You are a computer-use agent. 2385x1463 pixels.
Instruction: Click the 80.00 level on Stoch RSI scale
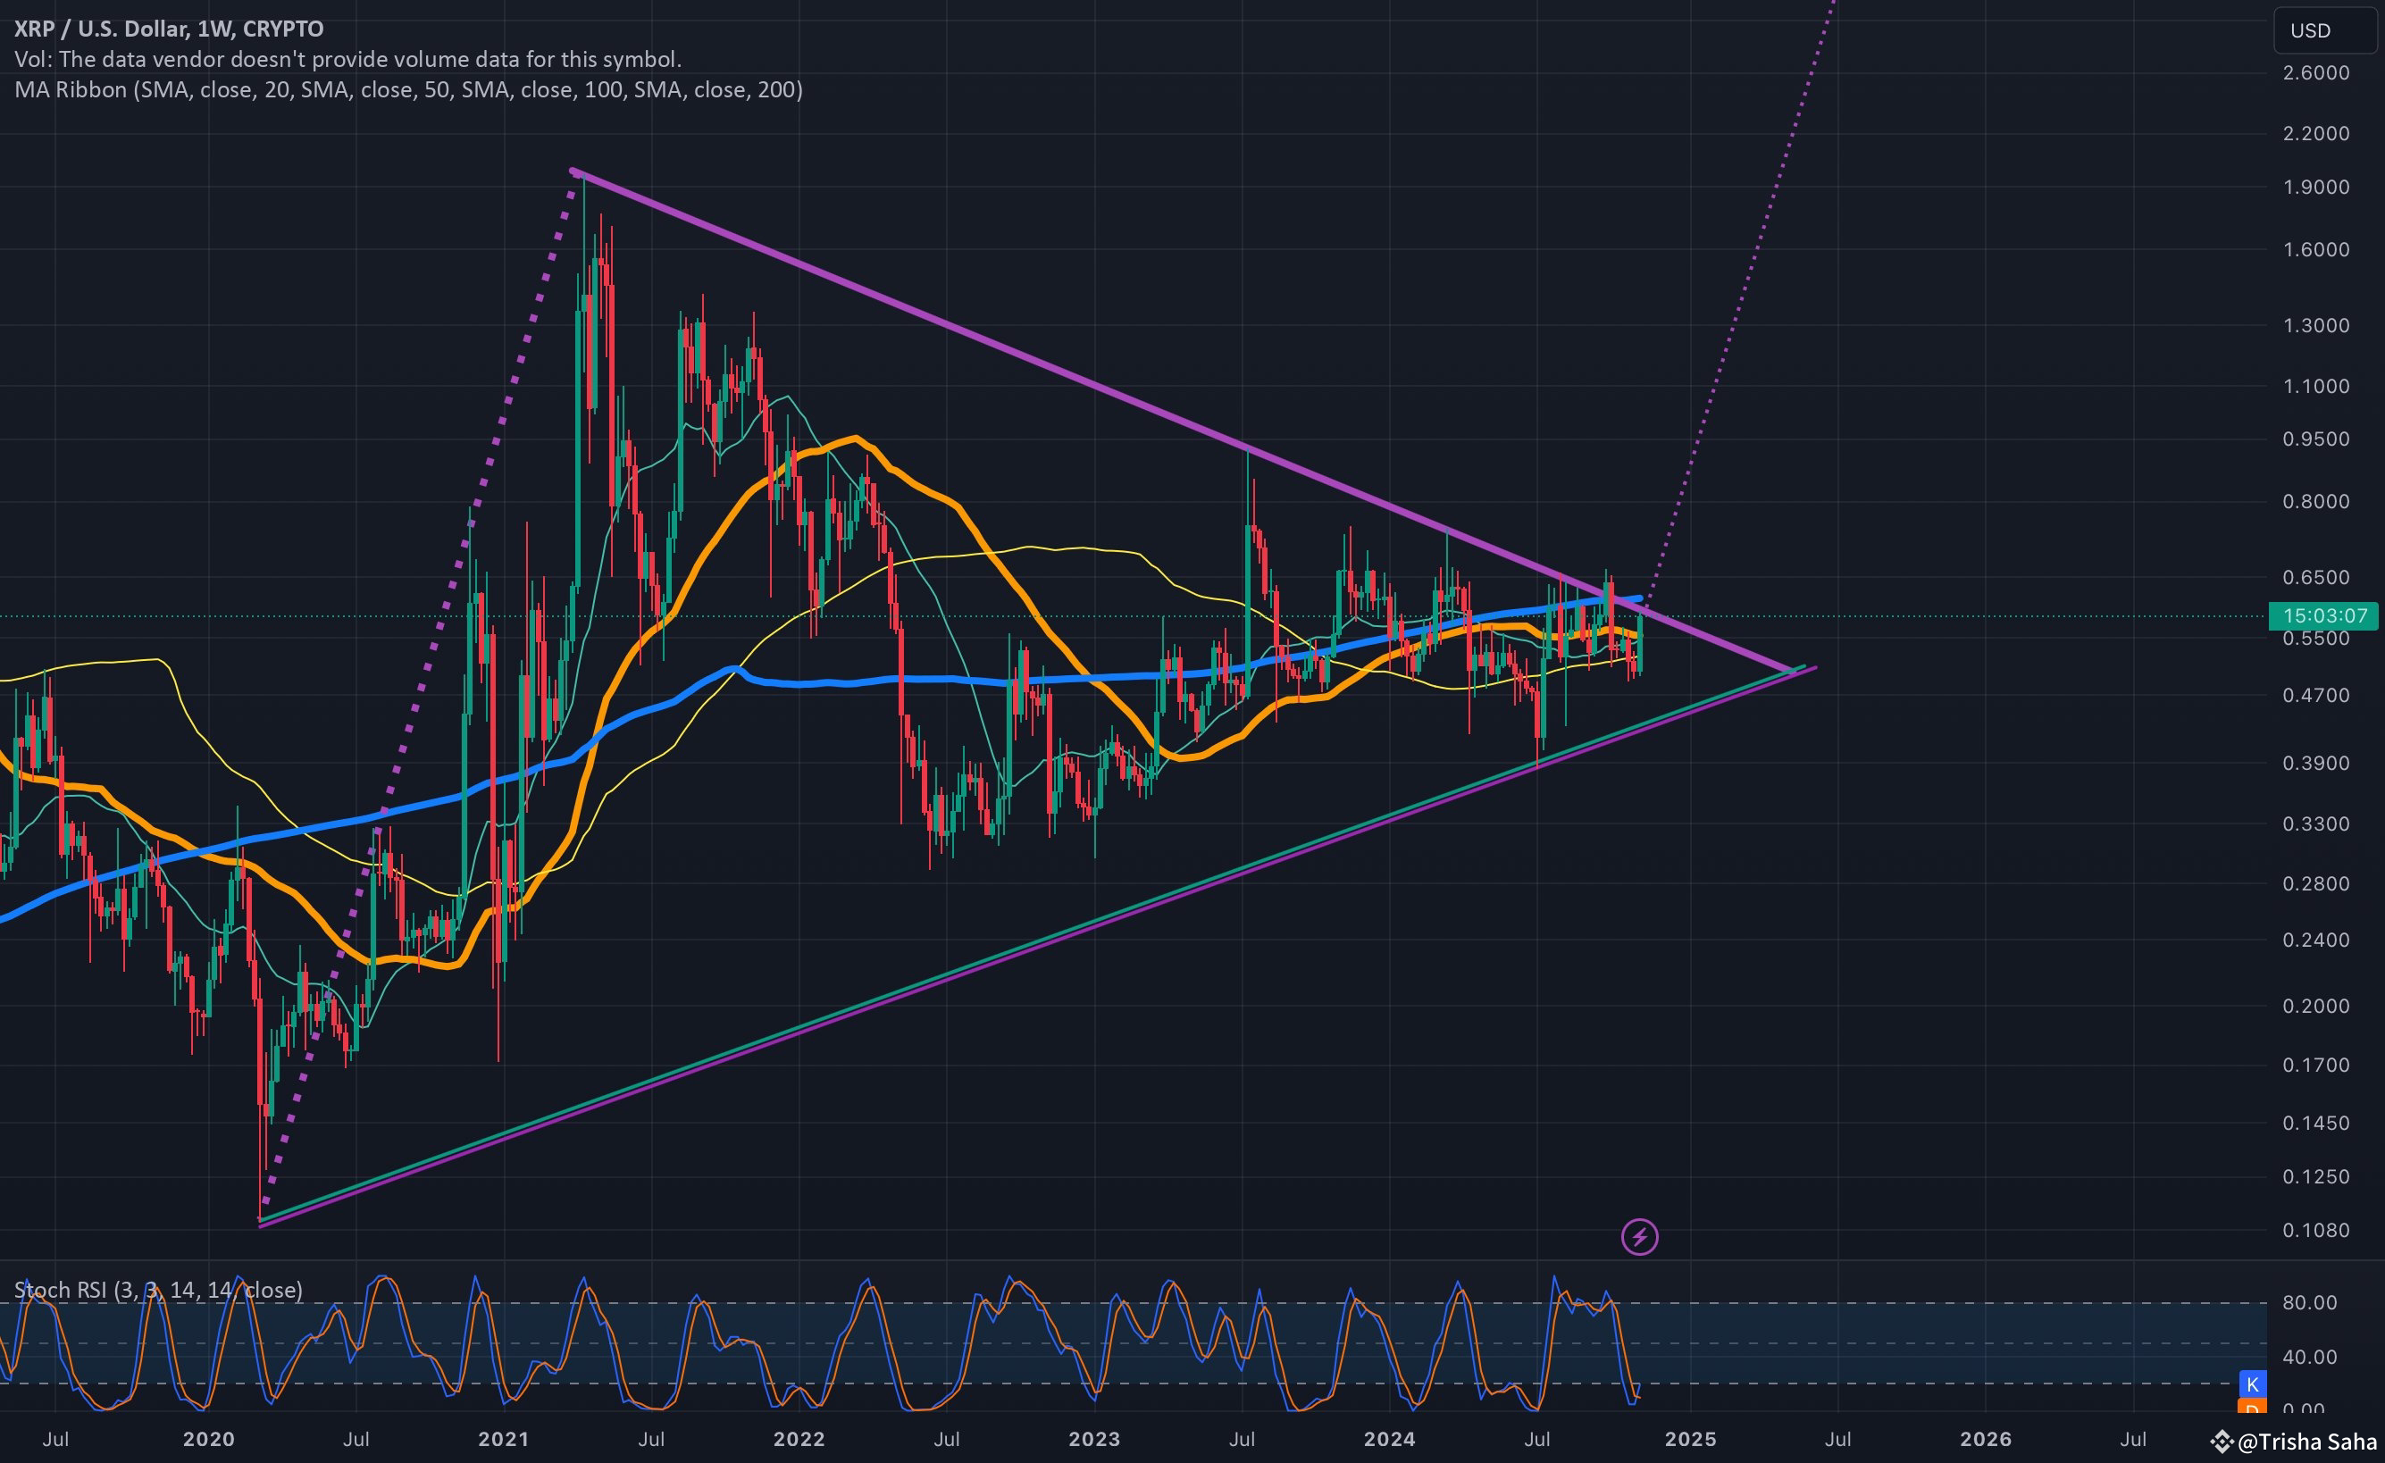coord(2309,1302)
